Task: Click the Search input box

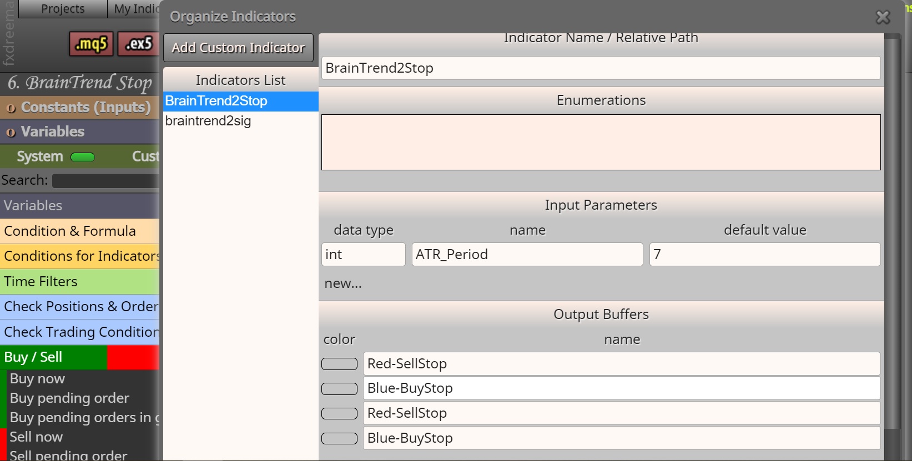Action: tap(105, 181)
